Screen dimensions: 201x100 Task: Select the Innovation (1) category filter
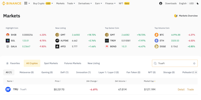83,72
